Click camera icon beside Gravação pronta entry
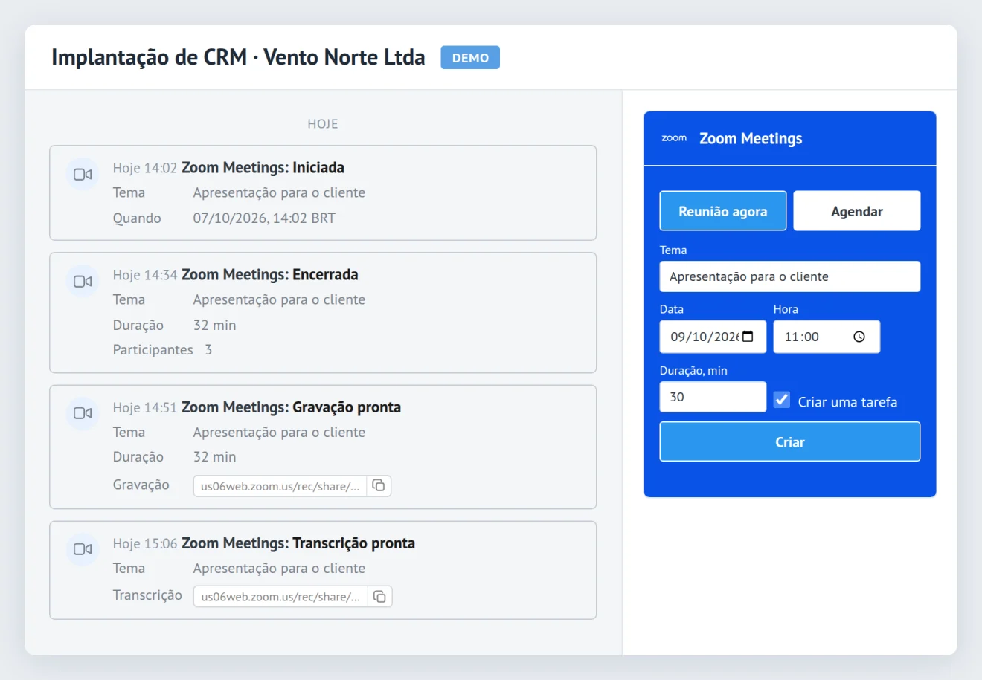Screen dimensions: 982x680 coord(83,413)
